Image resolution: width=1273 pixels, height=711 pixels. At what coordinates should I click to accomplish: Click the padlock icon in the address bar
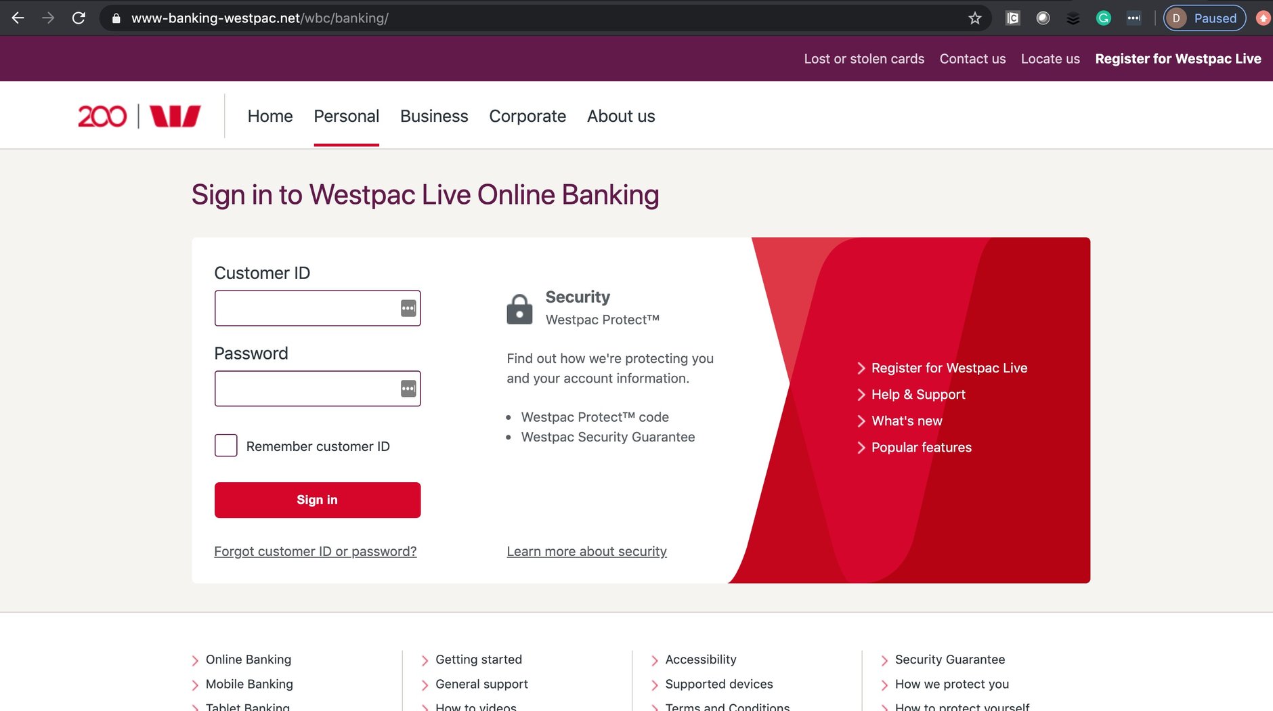click(x=115, y=18)
